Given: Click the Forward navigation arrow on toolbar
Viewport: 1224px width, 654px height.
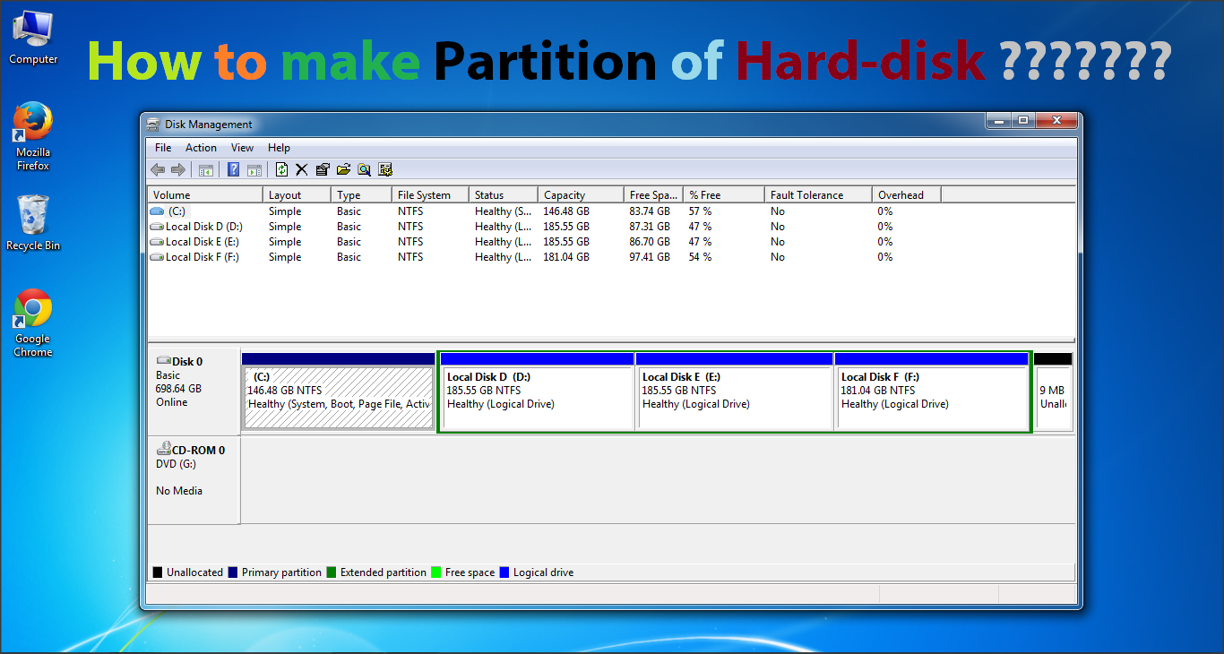Looking at the screenshot, I should pos(178,169).
